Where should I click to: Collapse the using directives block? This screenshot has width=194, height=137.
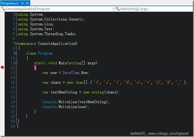16,14
